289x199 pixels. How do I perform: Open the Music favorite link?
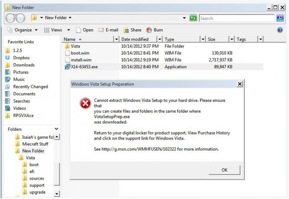[x=19, y=79]
